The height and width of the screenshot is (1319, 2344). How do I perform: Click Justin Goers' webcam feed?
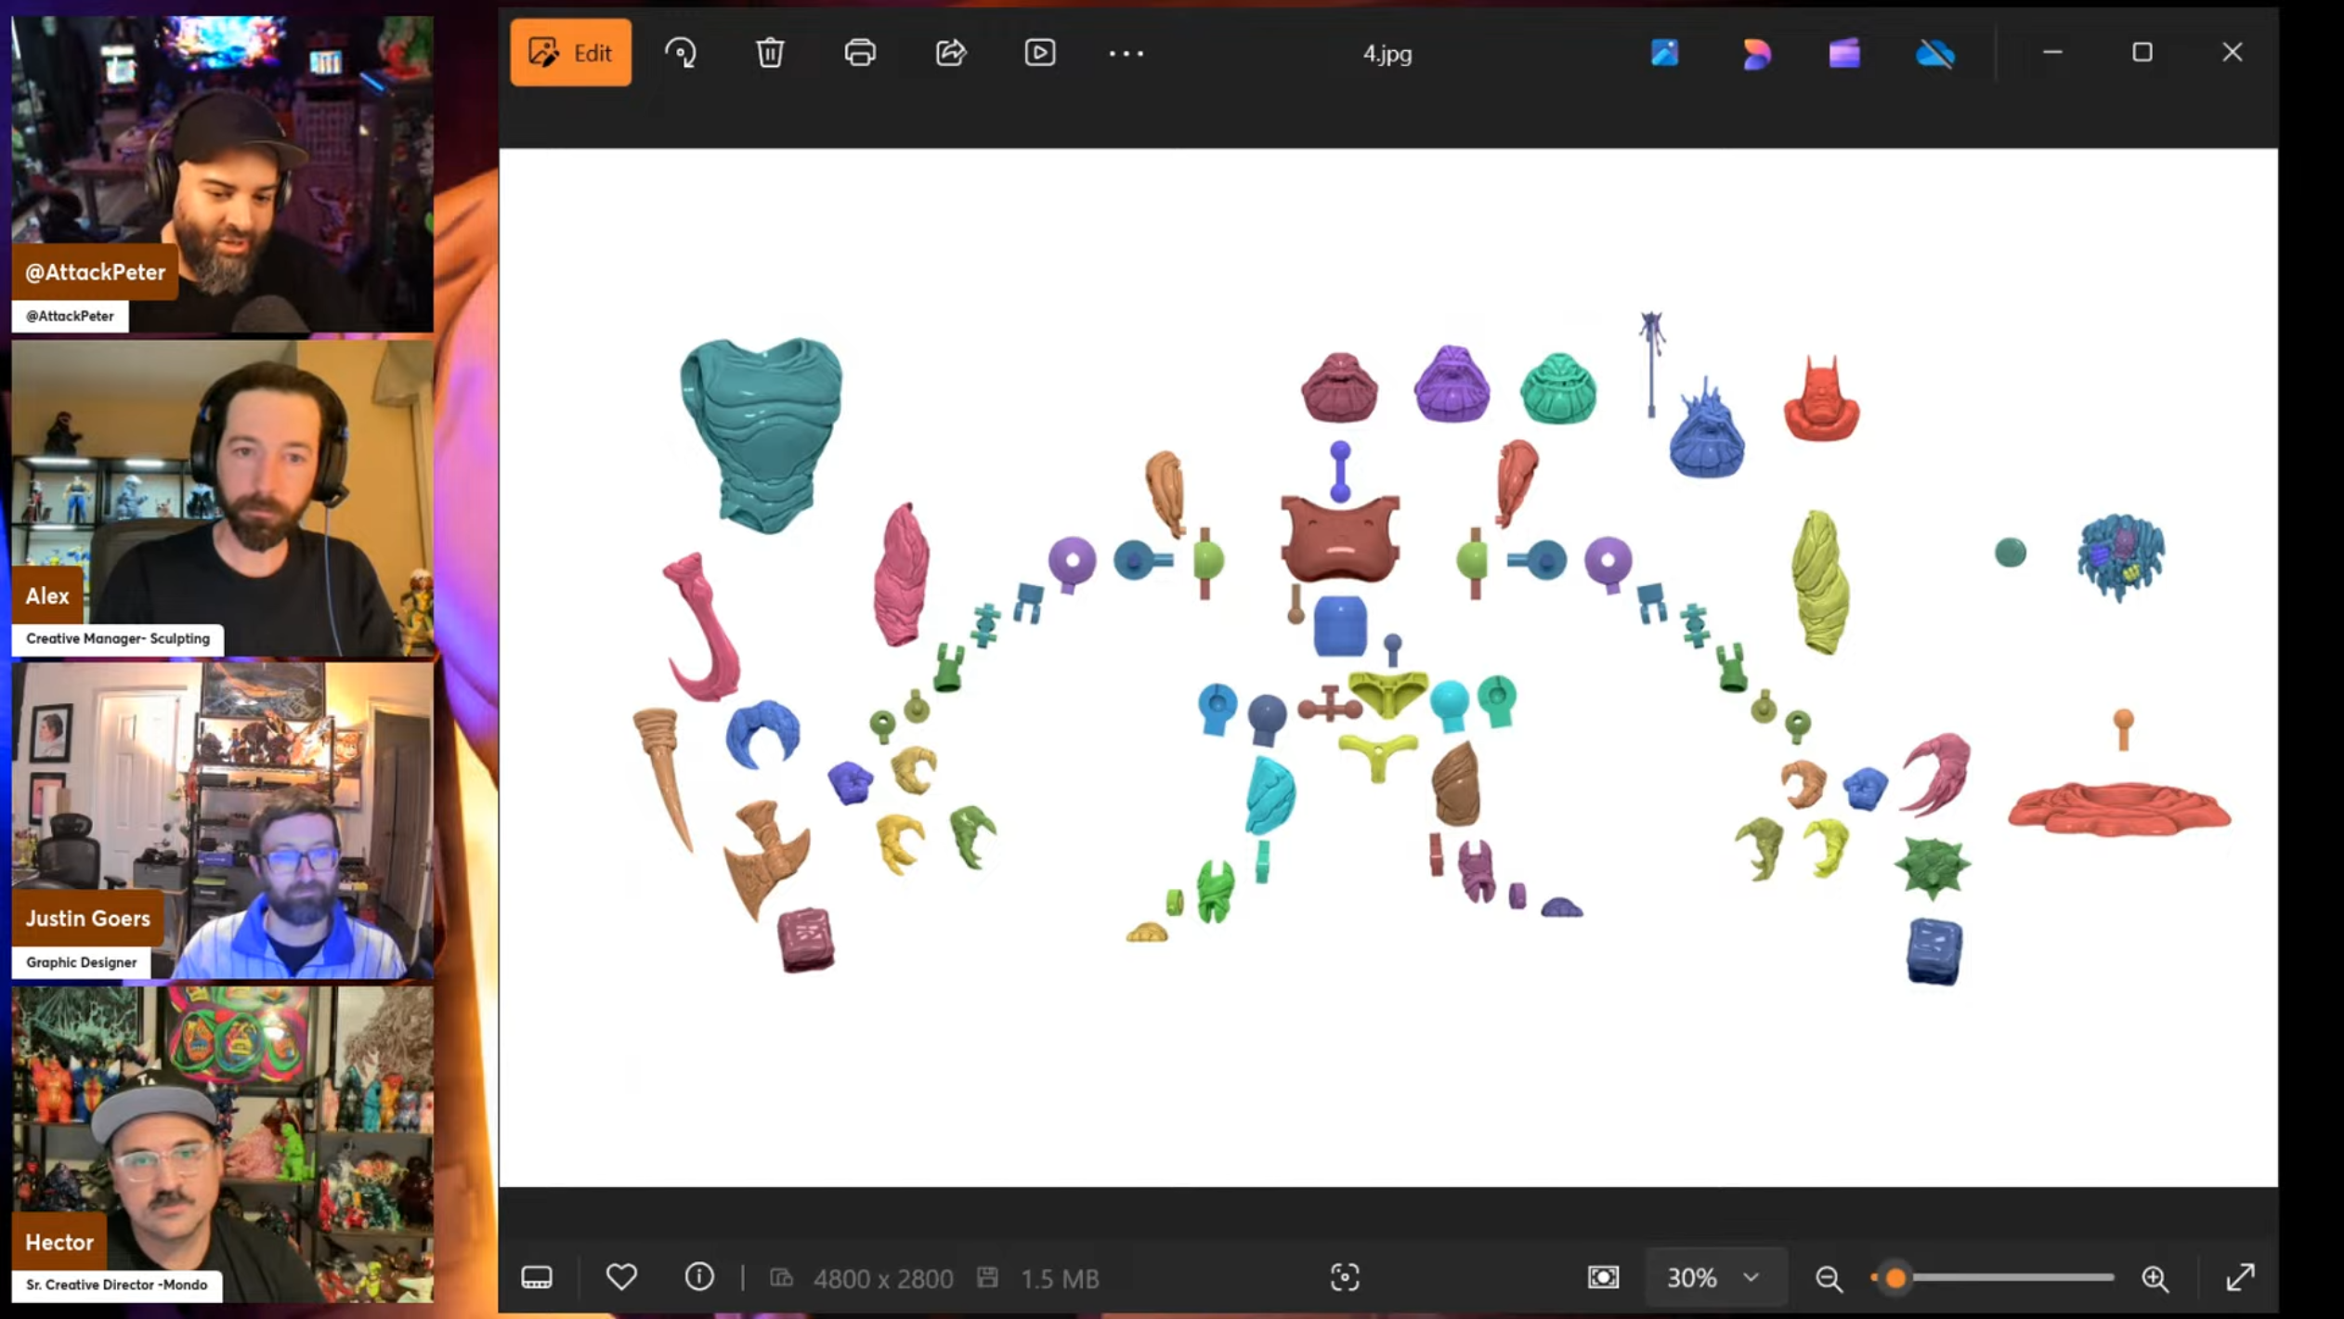click(x=223, y=821)
